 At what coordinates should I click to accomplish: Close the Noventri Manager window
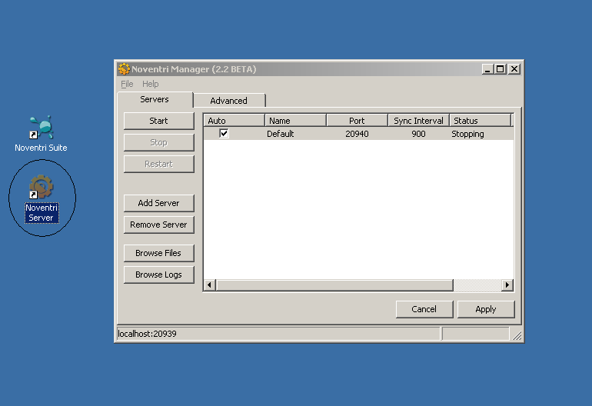click(514, 69)
